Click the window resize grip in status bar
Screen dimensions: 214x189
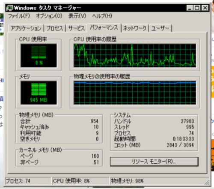pyautogui.click(x=207, y=182)
